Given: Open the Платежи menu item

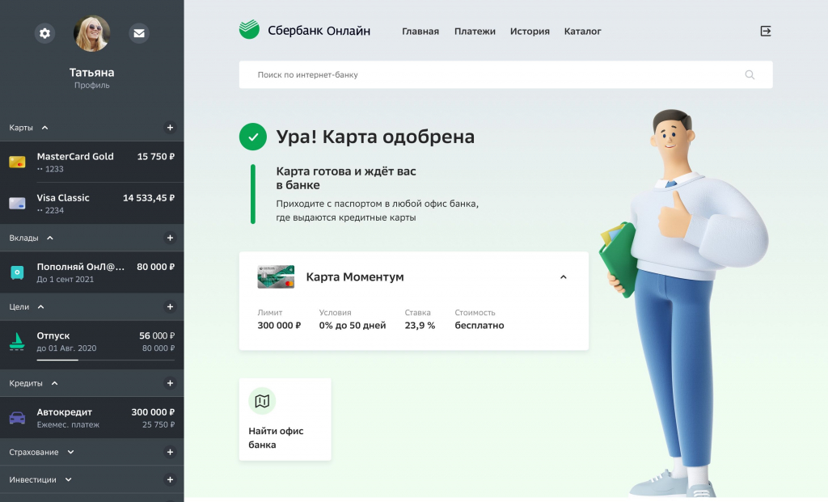Looking at the screenshot, I should pyautogui.click(x=475, y=32).
